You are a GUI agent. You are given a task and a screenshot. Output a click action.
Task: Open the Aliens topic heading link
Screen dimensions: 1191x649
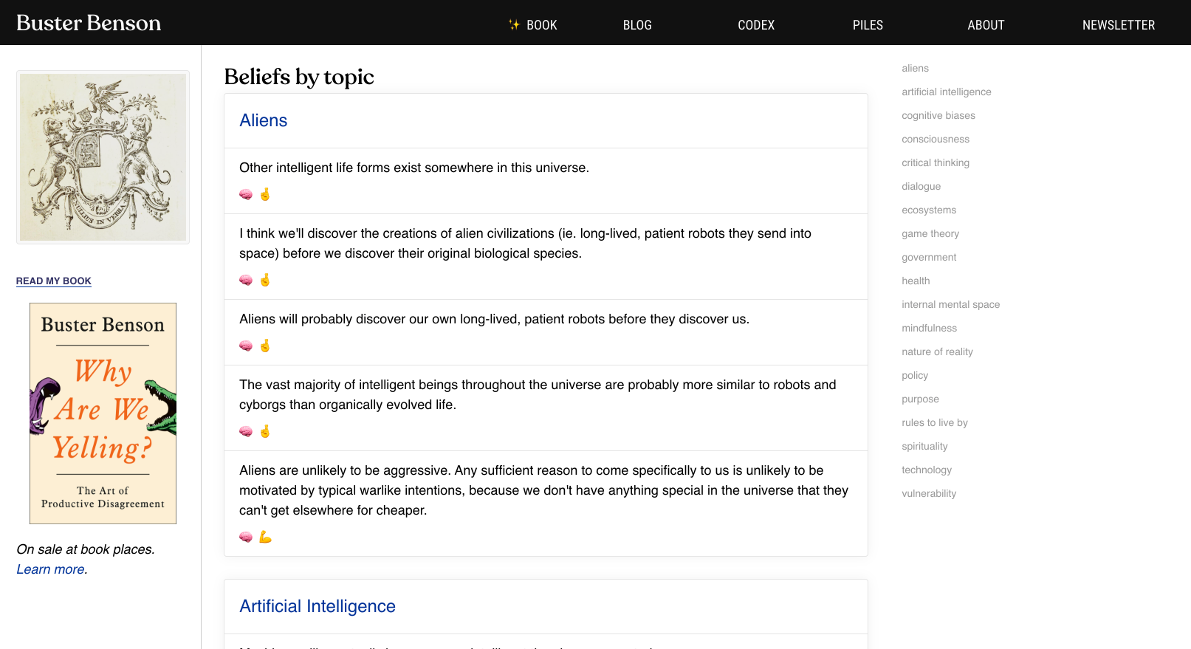point(263,120)
